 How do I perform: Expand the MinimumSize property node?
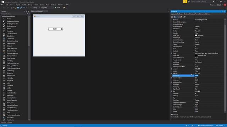pos(172,82)
